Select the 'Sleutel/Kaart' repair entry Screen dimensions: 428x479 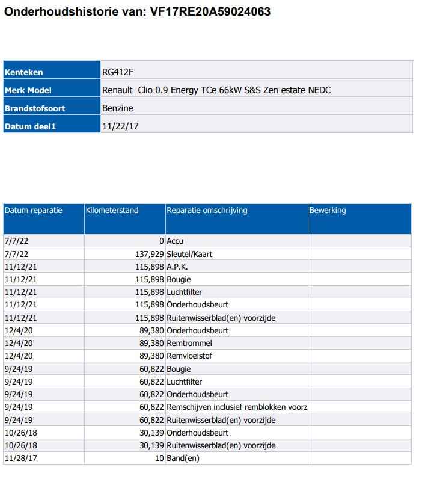189,254
